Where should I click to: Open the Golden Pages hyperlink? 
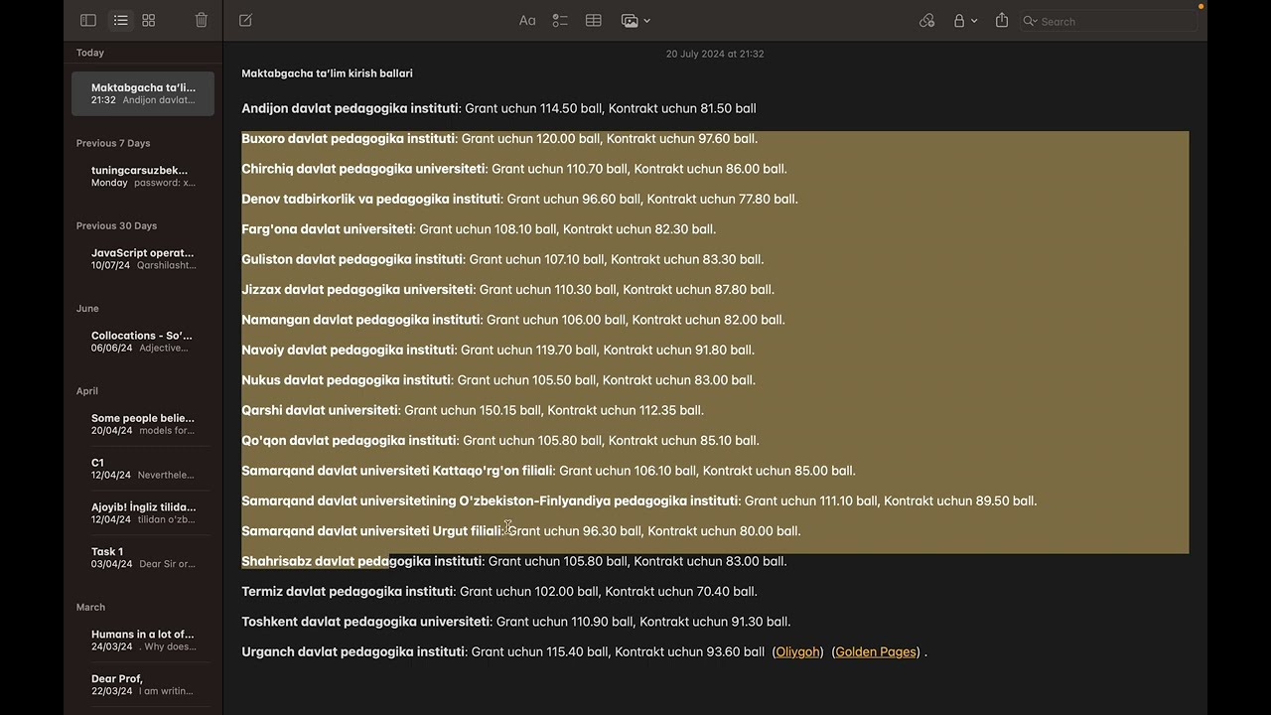coord(876,651)
